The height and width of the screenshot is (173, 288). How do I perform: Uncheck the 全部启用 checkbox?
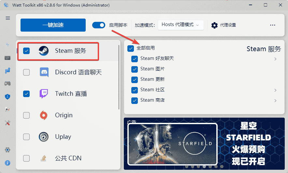pos(131,49)
